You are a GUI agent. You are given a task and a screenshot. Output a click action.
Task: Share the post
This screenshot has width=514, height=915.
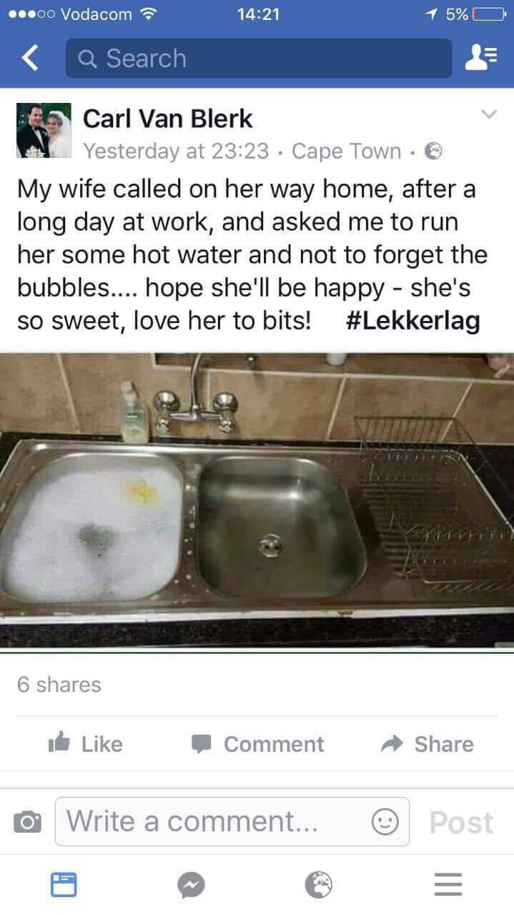coord(428,743)
